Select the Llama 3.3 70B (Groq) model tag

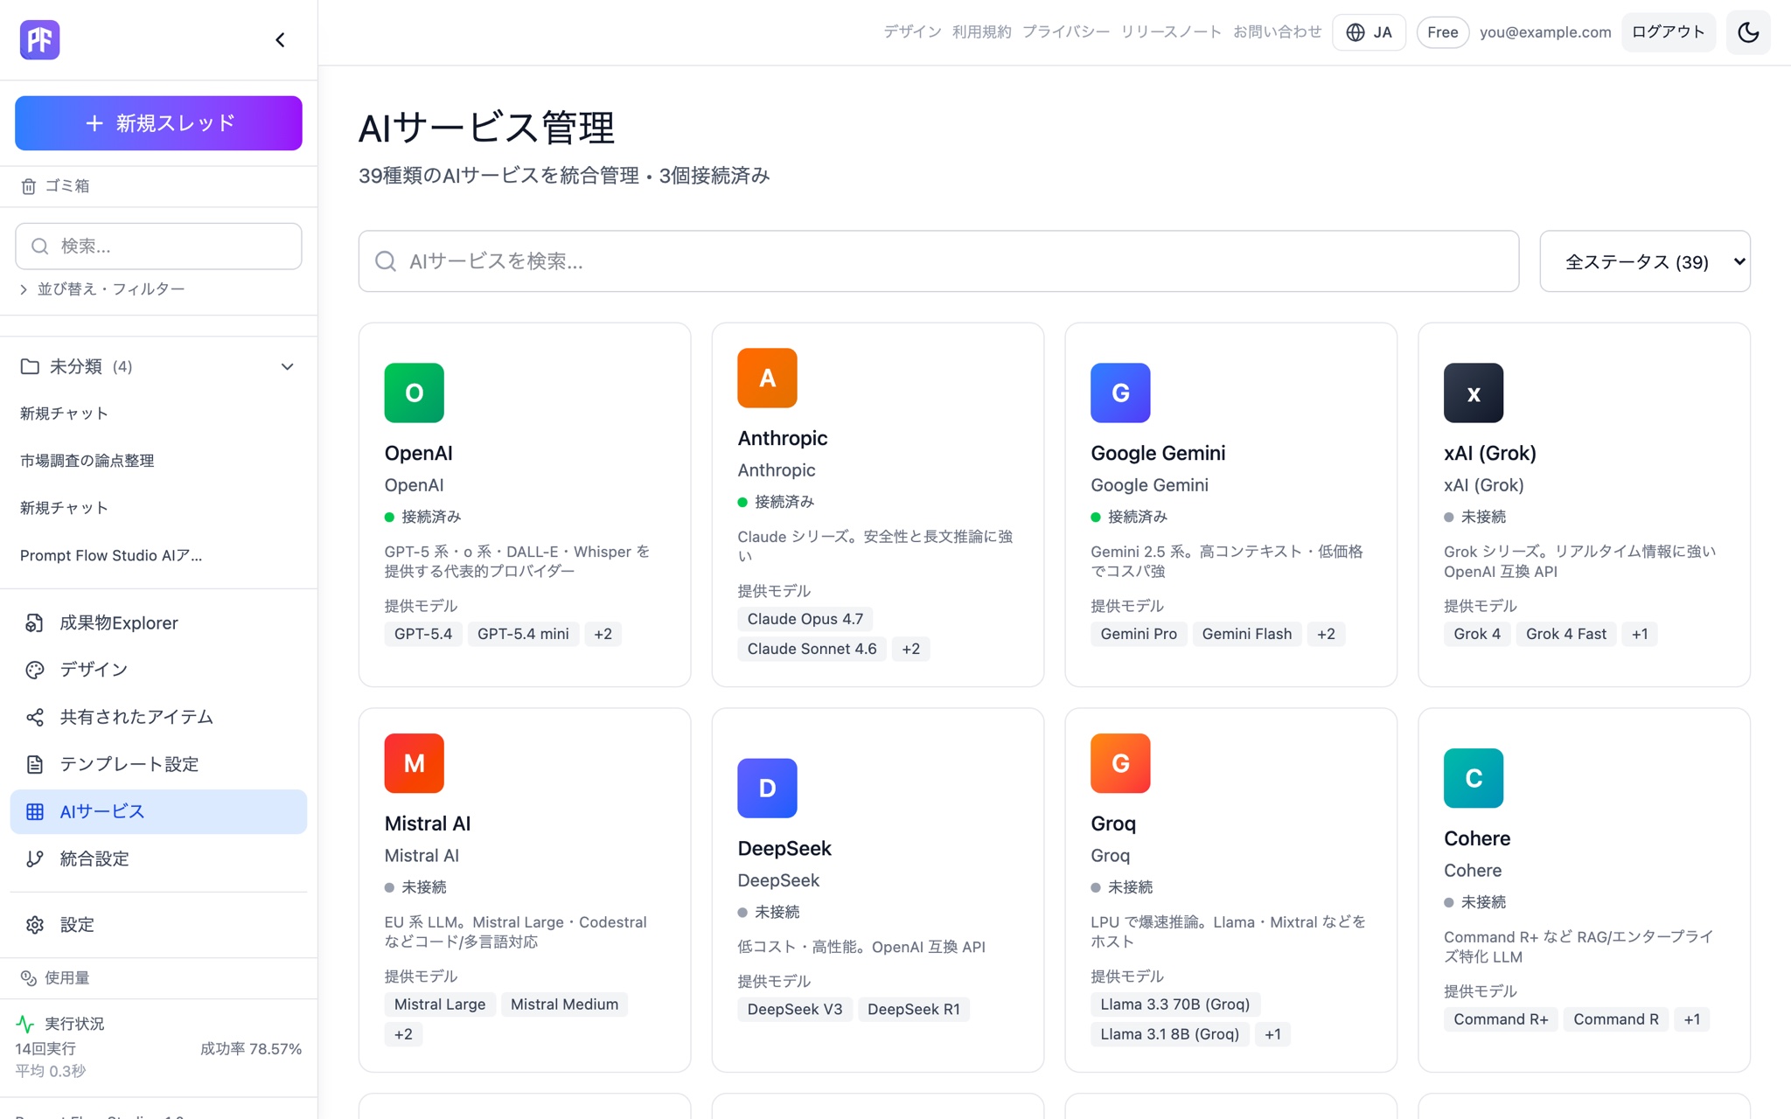point(1175,1004)
